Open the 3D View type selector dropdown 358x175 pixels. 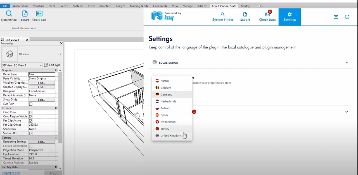(x=60, y=54)
